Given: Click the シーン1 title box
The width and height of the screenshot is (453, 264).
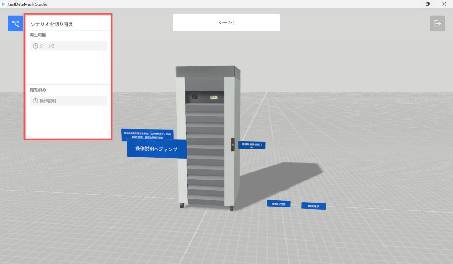Looking at the screenshot, I should click(226, 23).
